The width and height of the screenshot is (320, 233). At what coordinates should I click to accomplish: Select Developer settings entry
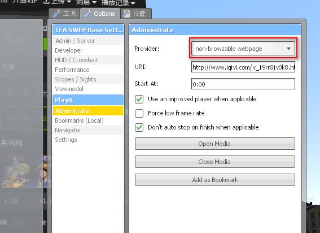(88, 50)
